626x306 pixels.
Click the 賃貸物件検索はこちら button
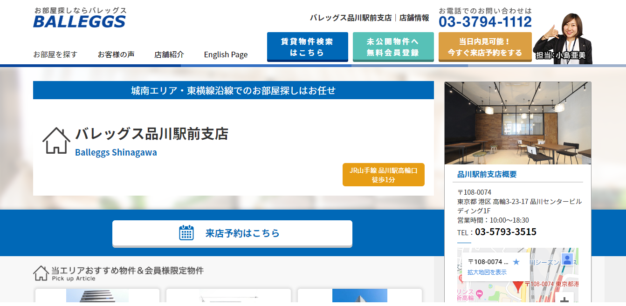click(308, 47)
